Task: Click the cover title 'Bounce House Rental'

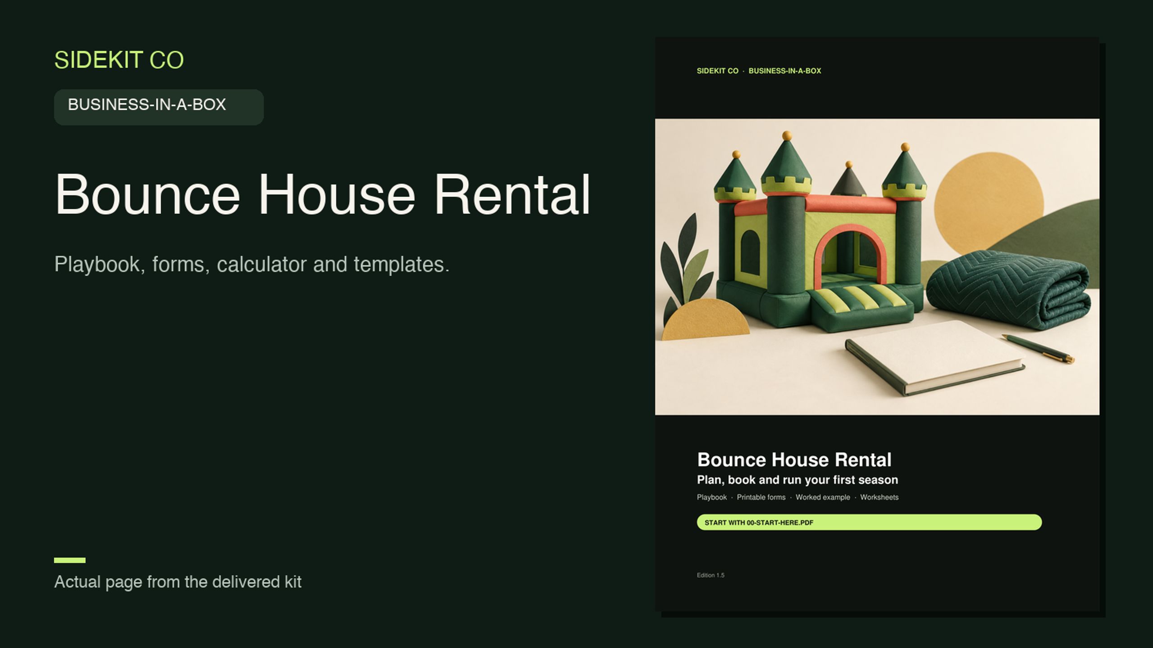Action: [794, 459]
